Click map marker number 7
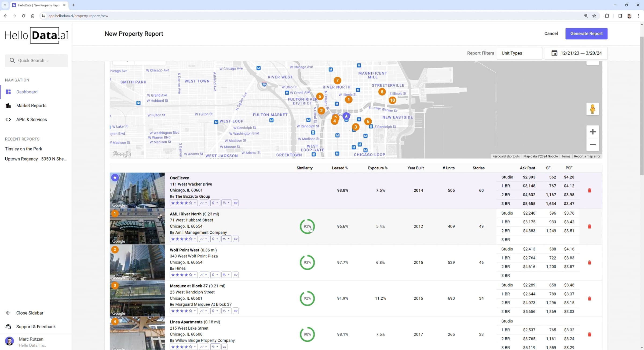Screen dimensions: 644x350 (x=337, y=80)
